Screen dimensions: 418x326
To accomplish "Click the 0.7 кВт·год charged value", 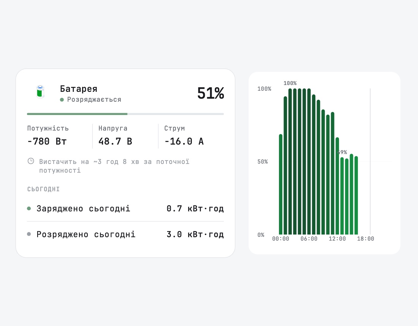I will (195, 208).
